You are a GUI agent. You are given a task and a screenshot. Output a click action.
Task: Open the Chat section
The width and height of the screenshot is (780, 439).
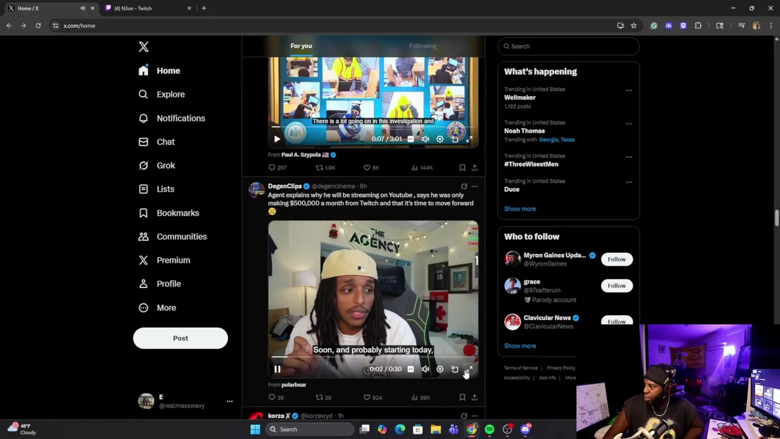point(157,142)
